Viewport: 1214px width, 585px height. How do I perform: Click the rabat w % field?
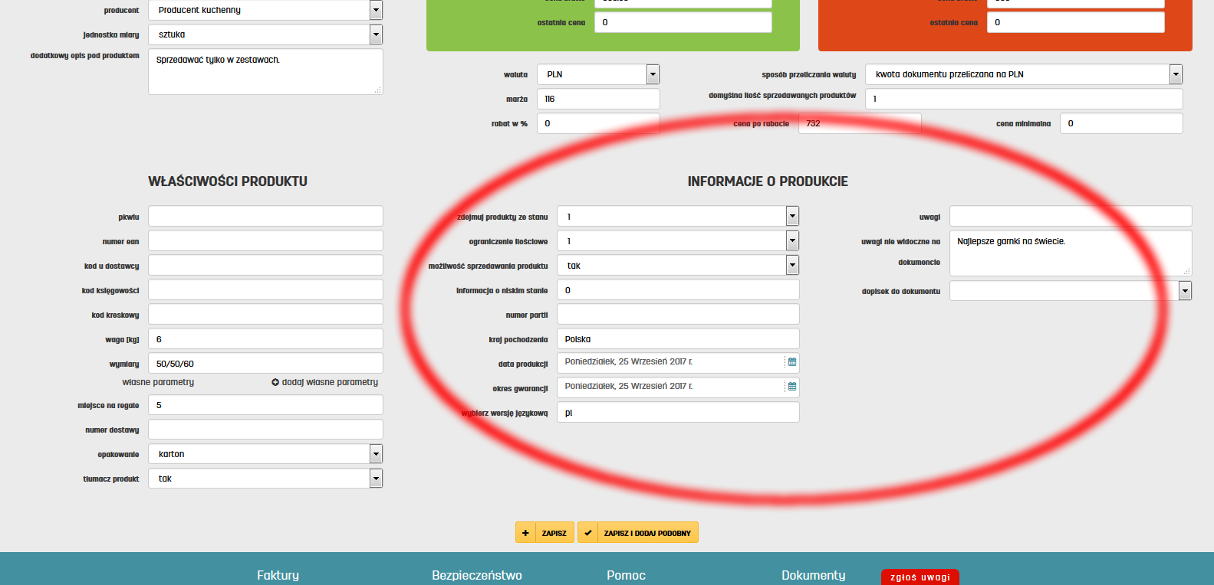[x=598, y=123]
